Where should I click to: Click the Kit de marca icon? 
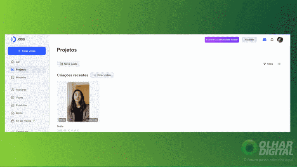12,121
